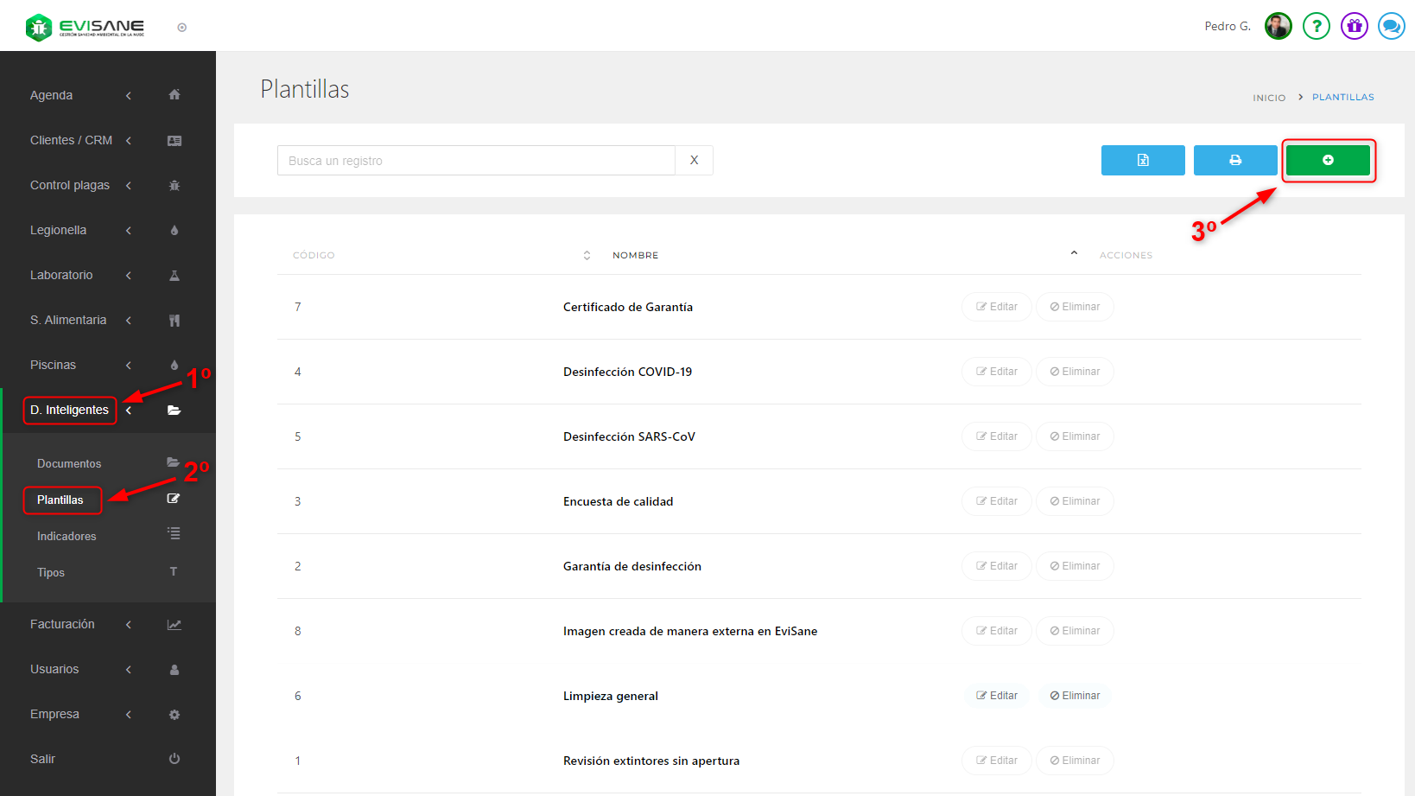Open the Documentos submenu item
The image size is (1415, 796).
69,463
